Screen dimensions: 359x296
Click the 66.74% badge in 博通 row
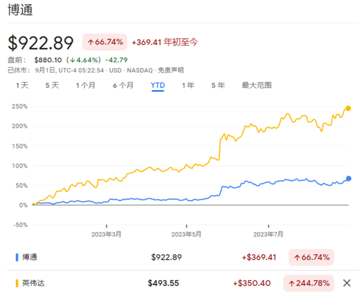pyautogui.click(x=311, y=257)
